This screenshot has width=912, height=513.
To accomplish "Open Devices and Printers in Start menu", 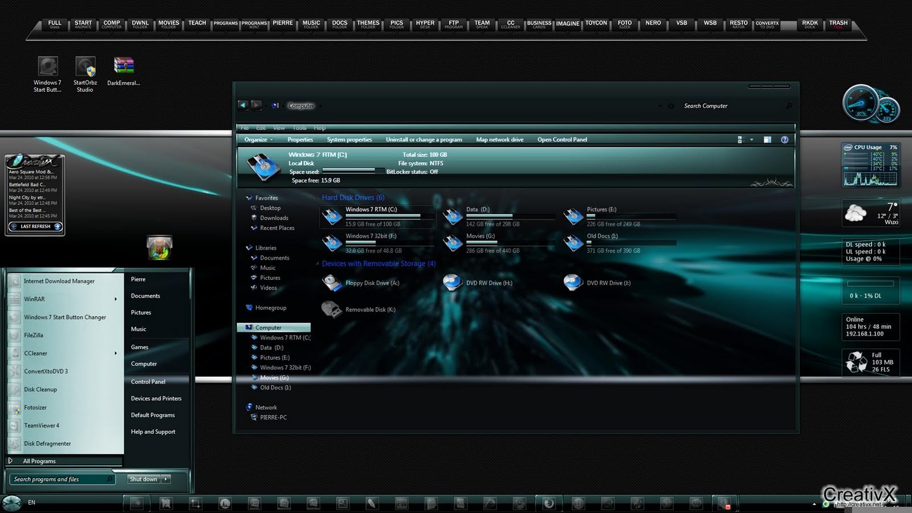I will pyautogui.click(x=156, y=398).
